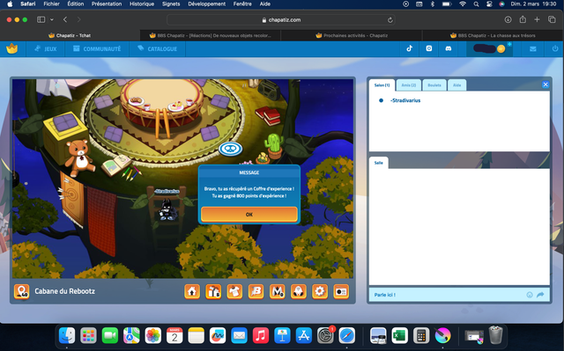This screenshot has height=351, width=564.
Task: Go home with the house icon
Action: pyautogui.click(x=192, y=291)
